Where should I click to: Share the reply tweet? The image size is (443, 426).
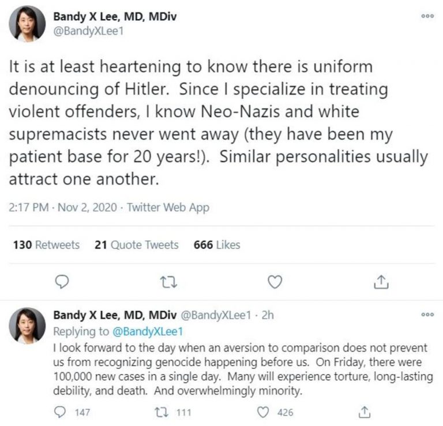point(364,412)
